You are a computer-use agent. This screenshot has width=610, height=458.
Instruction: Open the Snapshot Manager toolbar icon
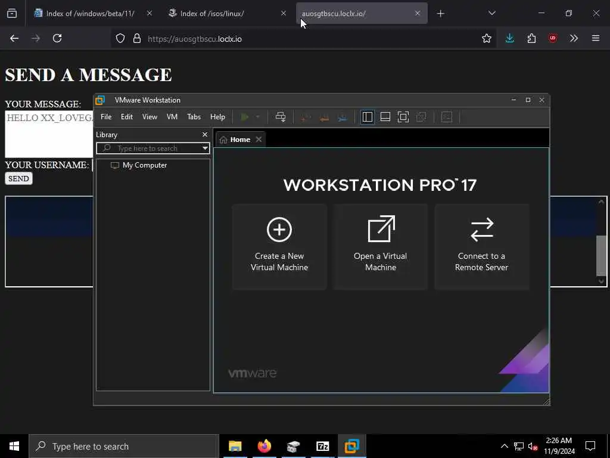[343, 117]
